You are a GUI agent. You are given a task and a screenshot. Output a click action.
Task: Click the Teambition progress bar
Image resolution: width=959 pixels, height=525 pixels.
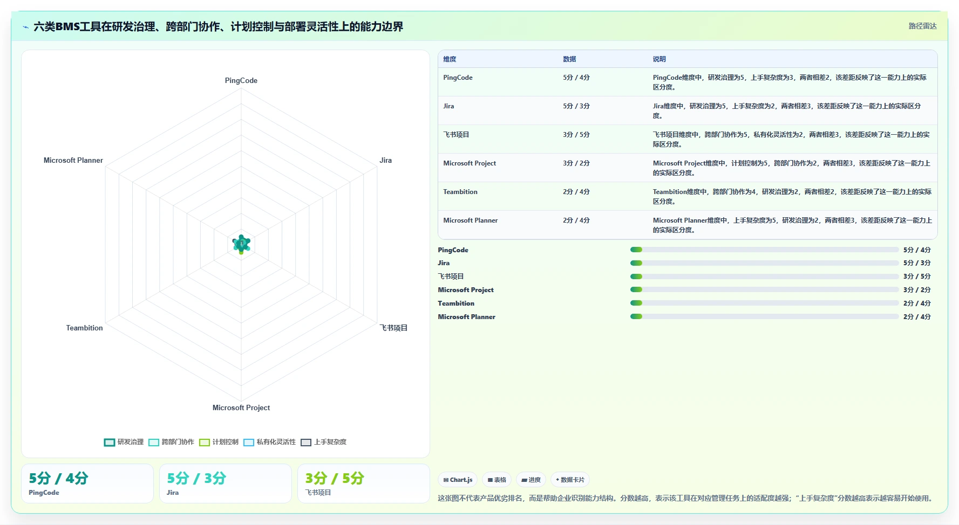coord(764,303)
